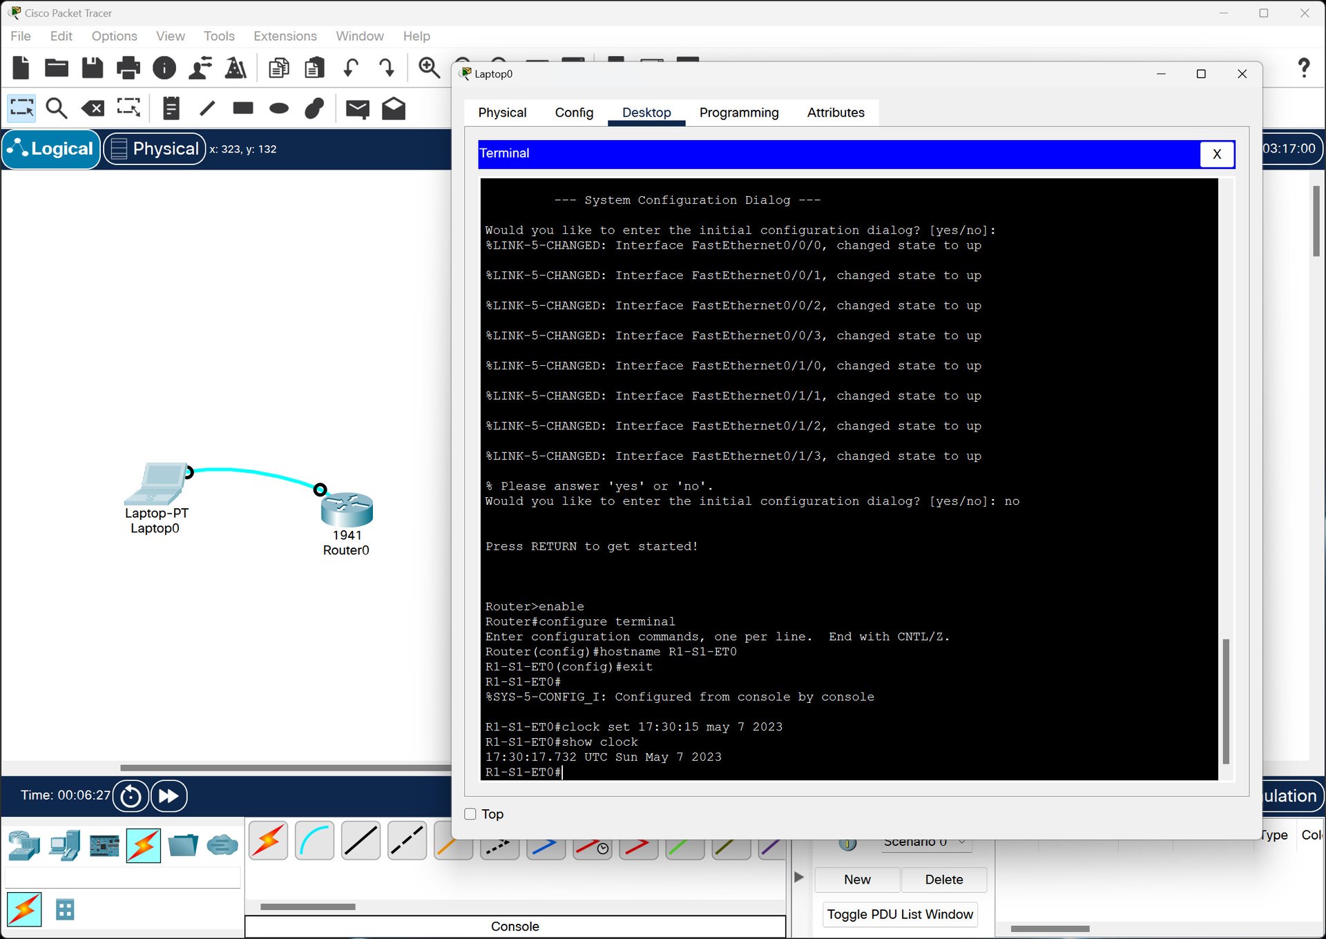This screenshot has width=1326, height=939.
Task: Click the Router0 1941 device icon
Action: point(347,510)
